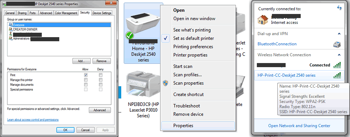The width and height of the screenshot is (350, 137).
Task: Click Cancel in printer Properties dialog
Action: (85, 130)
